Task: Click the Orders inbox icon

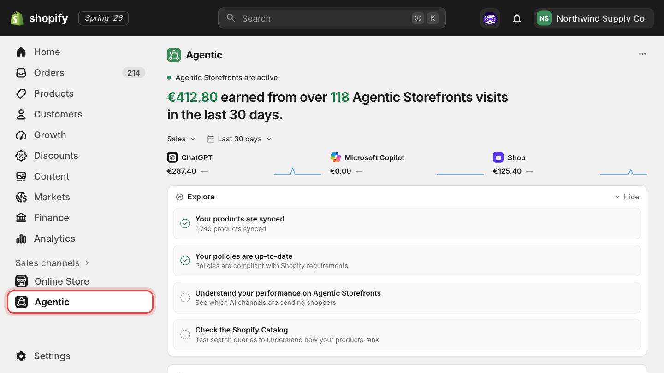Action: 21,73
